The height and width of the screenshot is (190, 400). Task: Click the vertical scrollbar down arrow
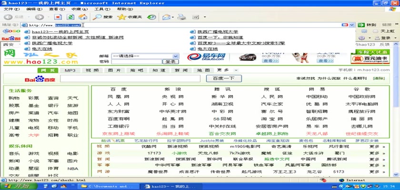click(x=396, y=174)
